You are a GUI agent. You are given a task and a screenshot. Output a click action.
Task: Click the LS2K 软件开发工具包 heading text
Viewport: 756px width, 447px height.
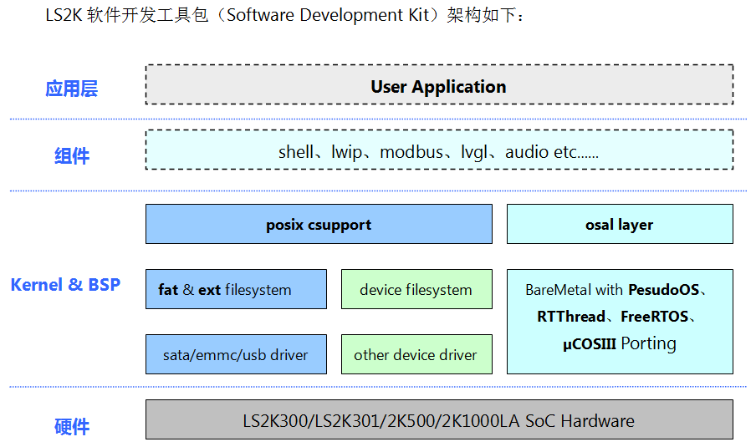(284, 15)
